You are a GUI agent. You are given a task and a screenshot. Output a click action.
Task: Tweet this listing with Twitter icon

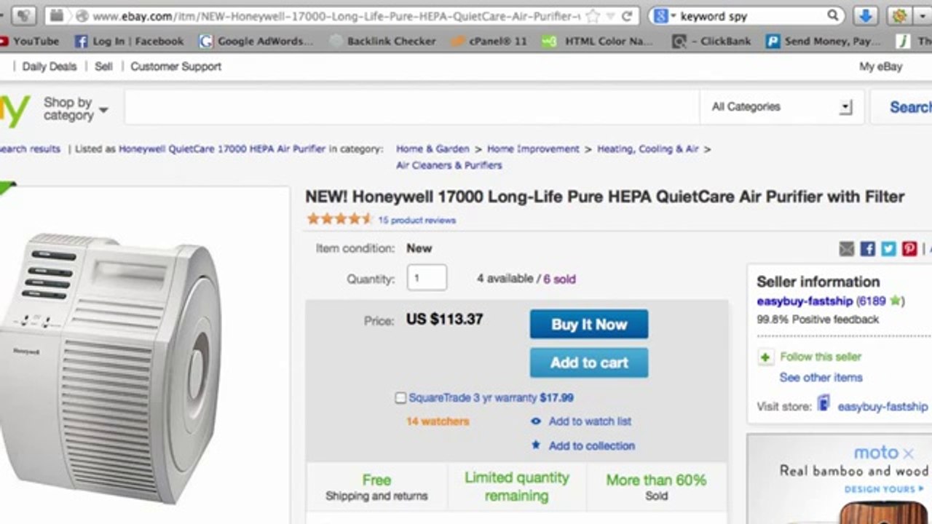(x=888, y=249)
